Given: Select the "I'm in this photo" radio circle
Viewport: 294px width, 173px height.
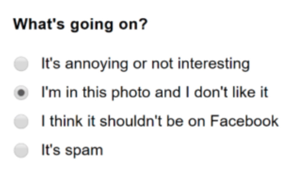Looking at the screenshot, I should [x=21, y=93].
